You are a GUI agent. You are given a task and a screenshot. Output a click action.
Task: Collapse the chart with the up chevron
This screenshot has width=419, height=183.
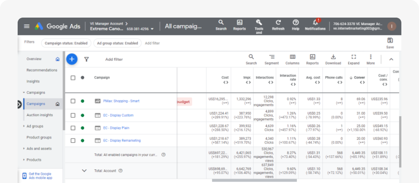coord(391,59)
